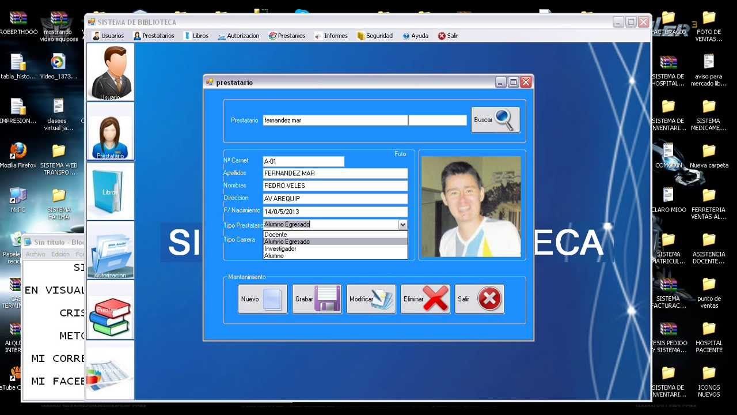This screenshot has width=737, height=415.
Task: Select the punto de ventas desktop folder
Action: [x=709, y=292]
